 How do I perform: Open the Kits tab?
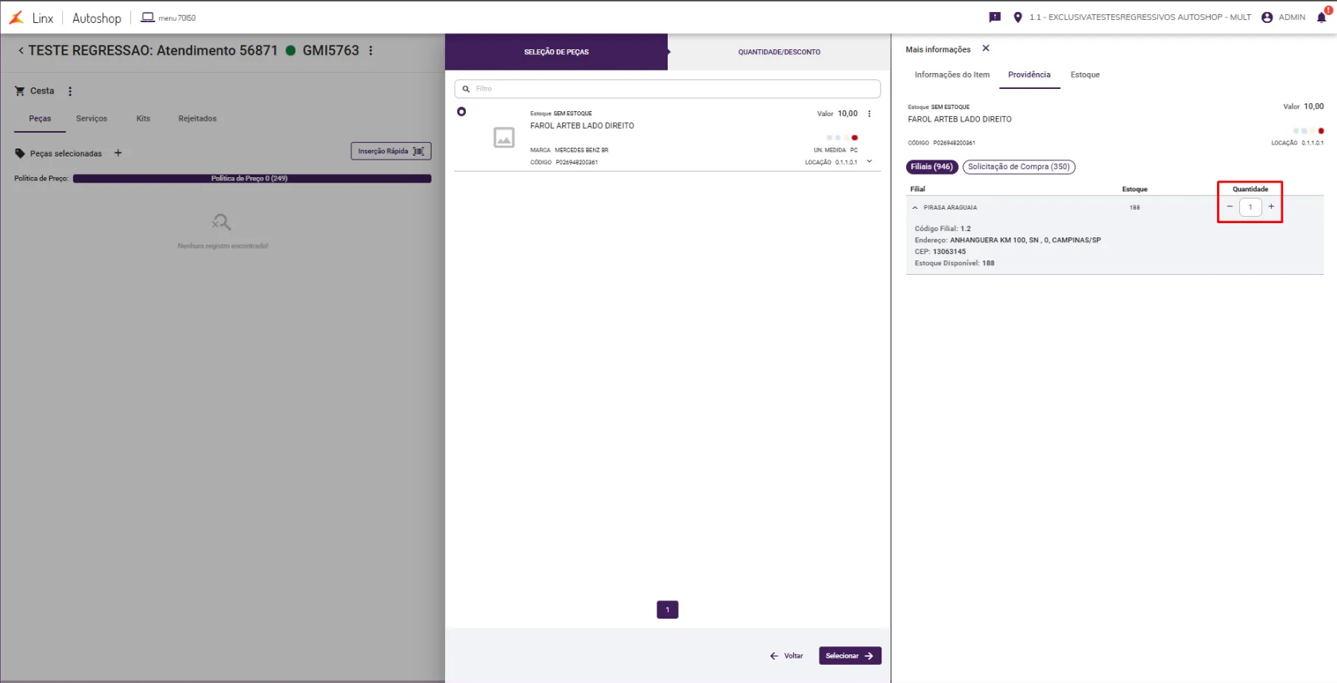click(x=143, y=118)
